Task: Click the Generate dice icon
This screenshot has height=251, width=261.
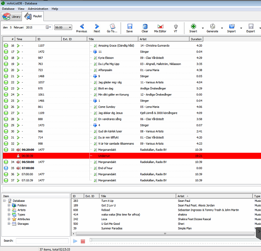Action: point(212,27)
